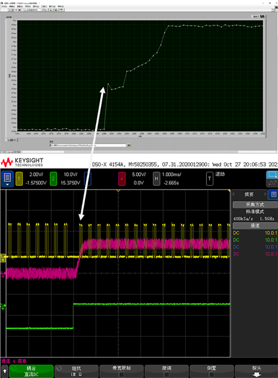Open the horizontal H timebase settings
The height and width of the screenshot is (378, 278).
click(156, 179)
